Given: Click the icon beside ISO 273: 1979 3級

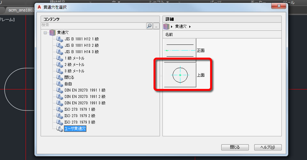Looking at the screenshot, I should [60, 122].
